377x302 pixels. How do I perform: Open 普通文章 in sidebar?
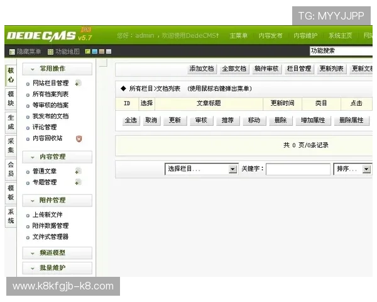[45, 172]
